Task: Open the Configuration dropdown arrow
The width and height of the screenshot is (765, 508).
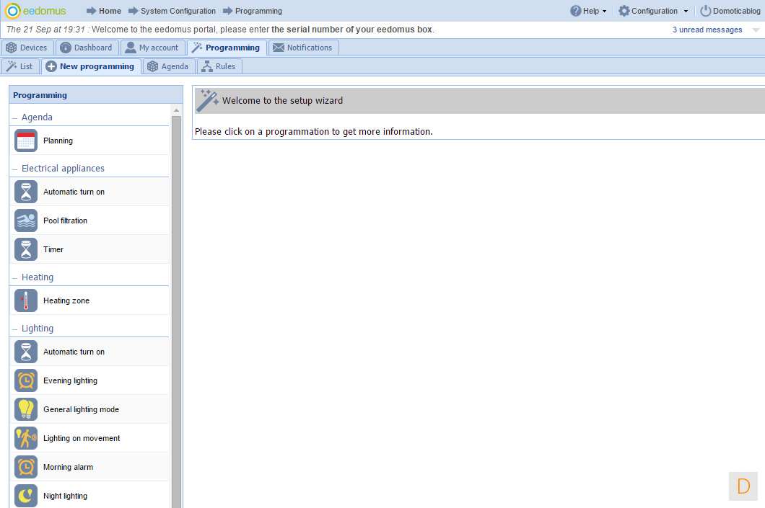Action: (686, 12)
